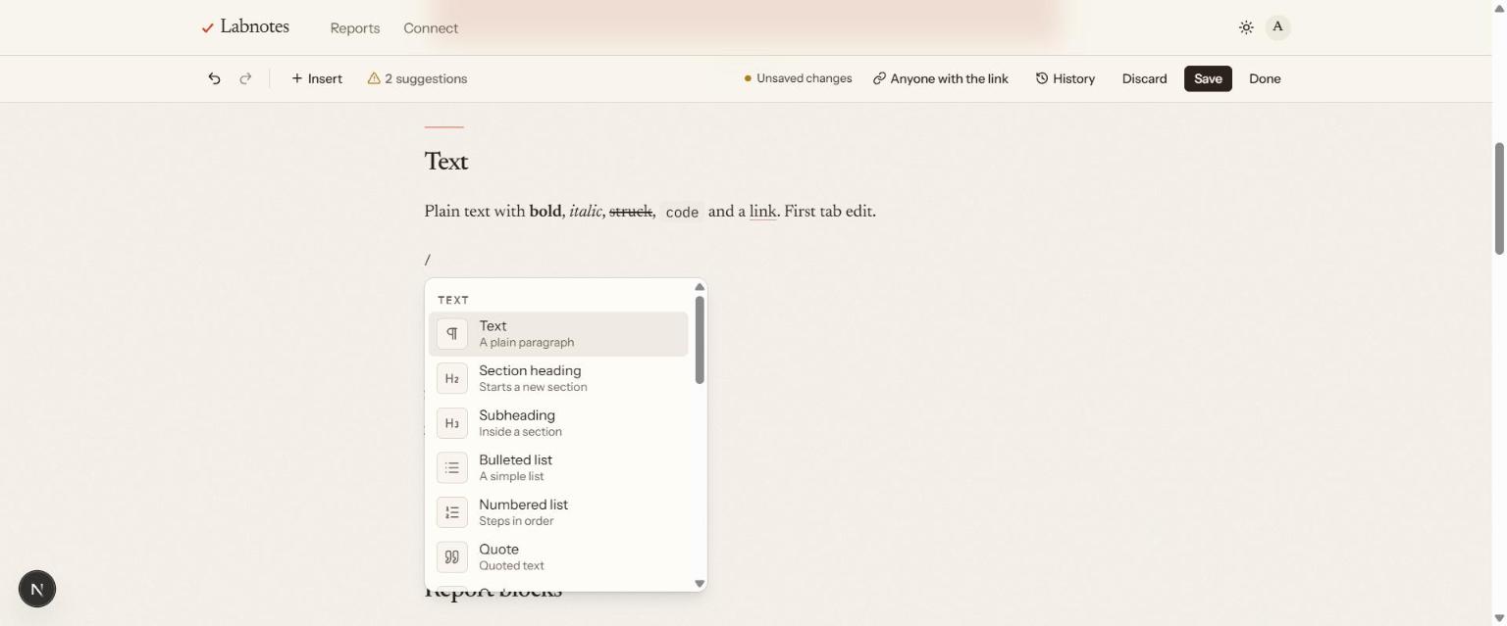This screenshot has width=1507, height=626.
Task: View the 2 suggestions warning
Action: 417,78
